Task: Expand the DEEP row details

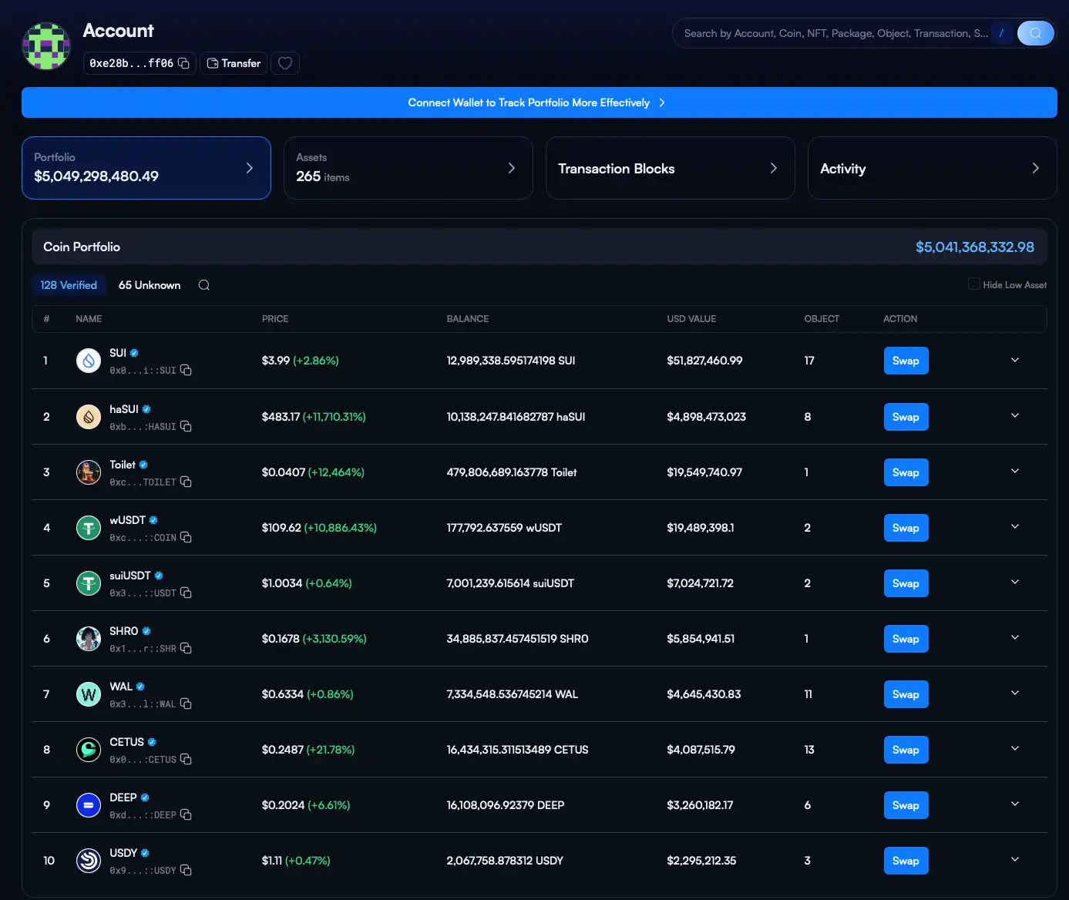Action: [1015, 804]
